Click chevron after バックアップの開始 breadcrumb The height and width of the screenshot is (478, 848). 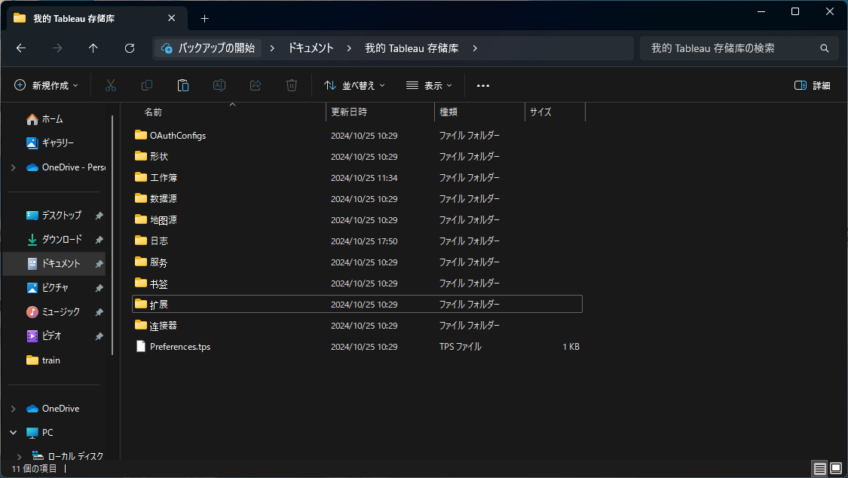[x=272, y=48]
